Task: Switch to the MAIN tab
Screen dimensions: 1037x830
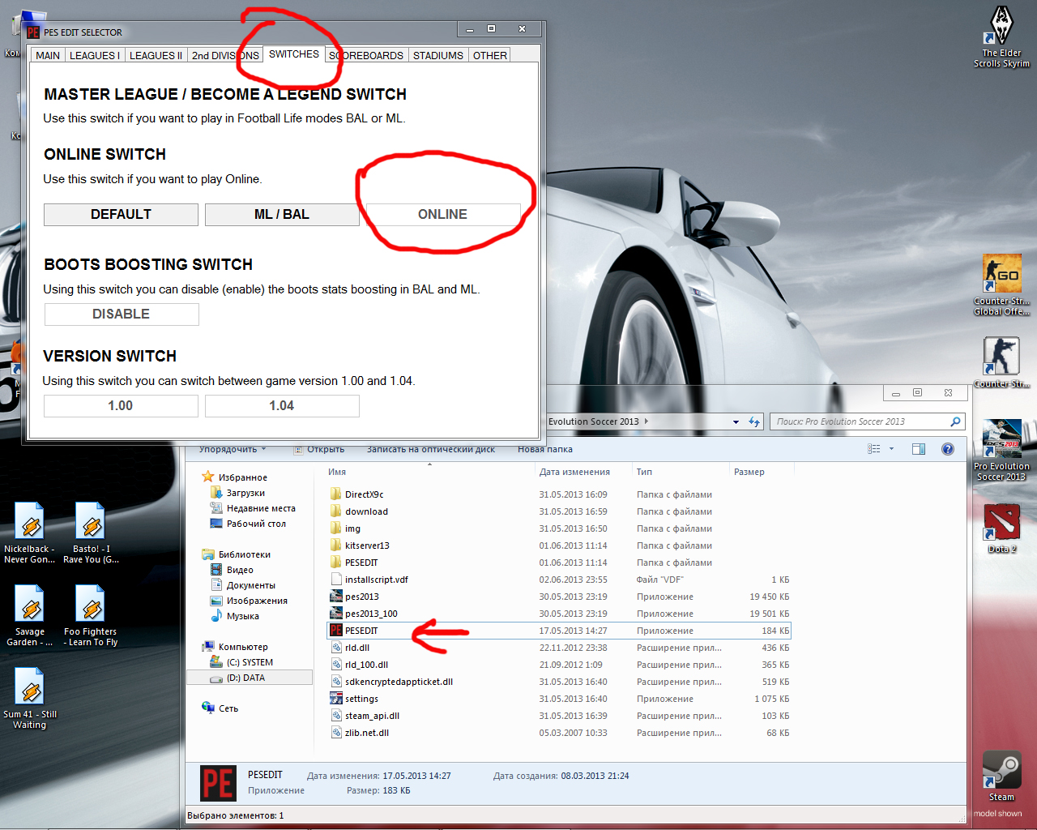Action: click(48, 55)
